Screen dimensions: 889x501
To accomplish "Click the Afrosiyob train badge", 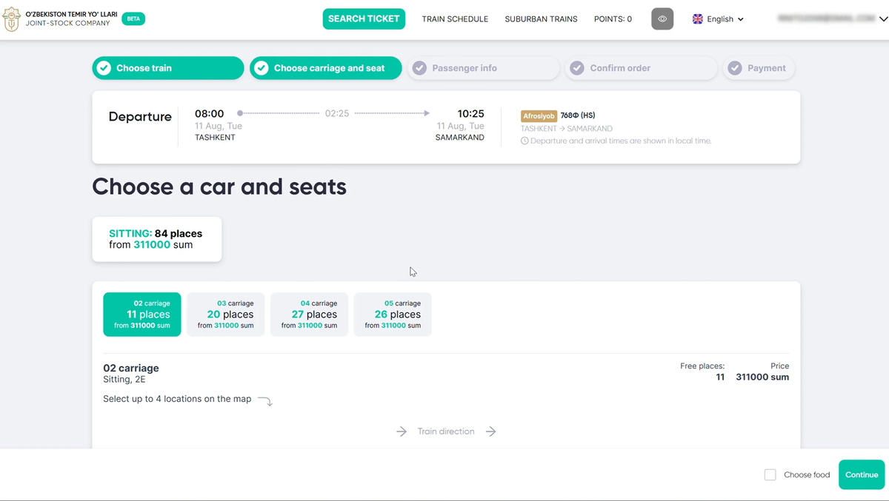I will (x=539, y=116).
